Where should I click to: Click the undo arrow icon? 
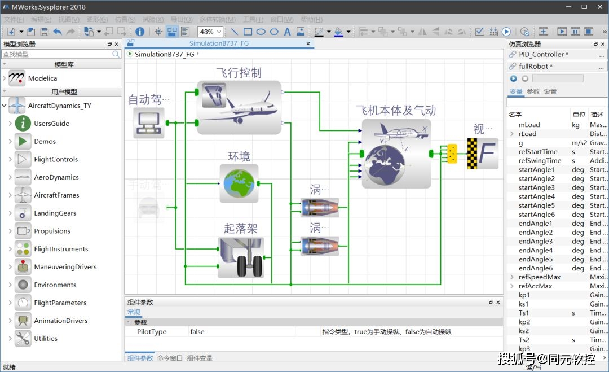(58, 32)
